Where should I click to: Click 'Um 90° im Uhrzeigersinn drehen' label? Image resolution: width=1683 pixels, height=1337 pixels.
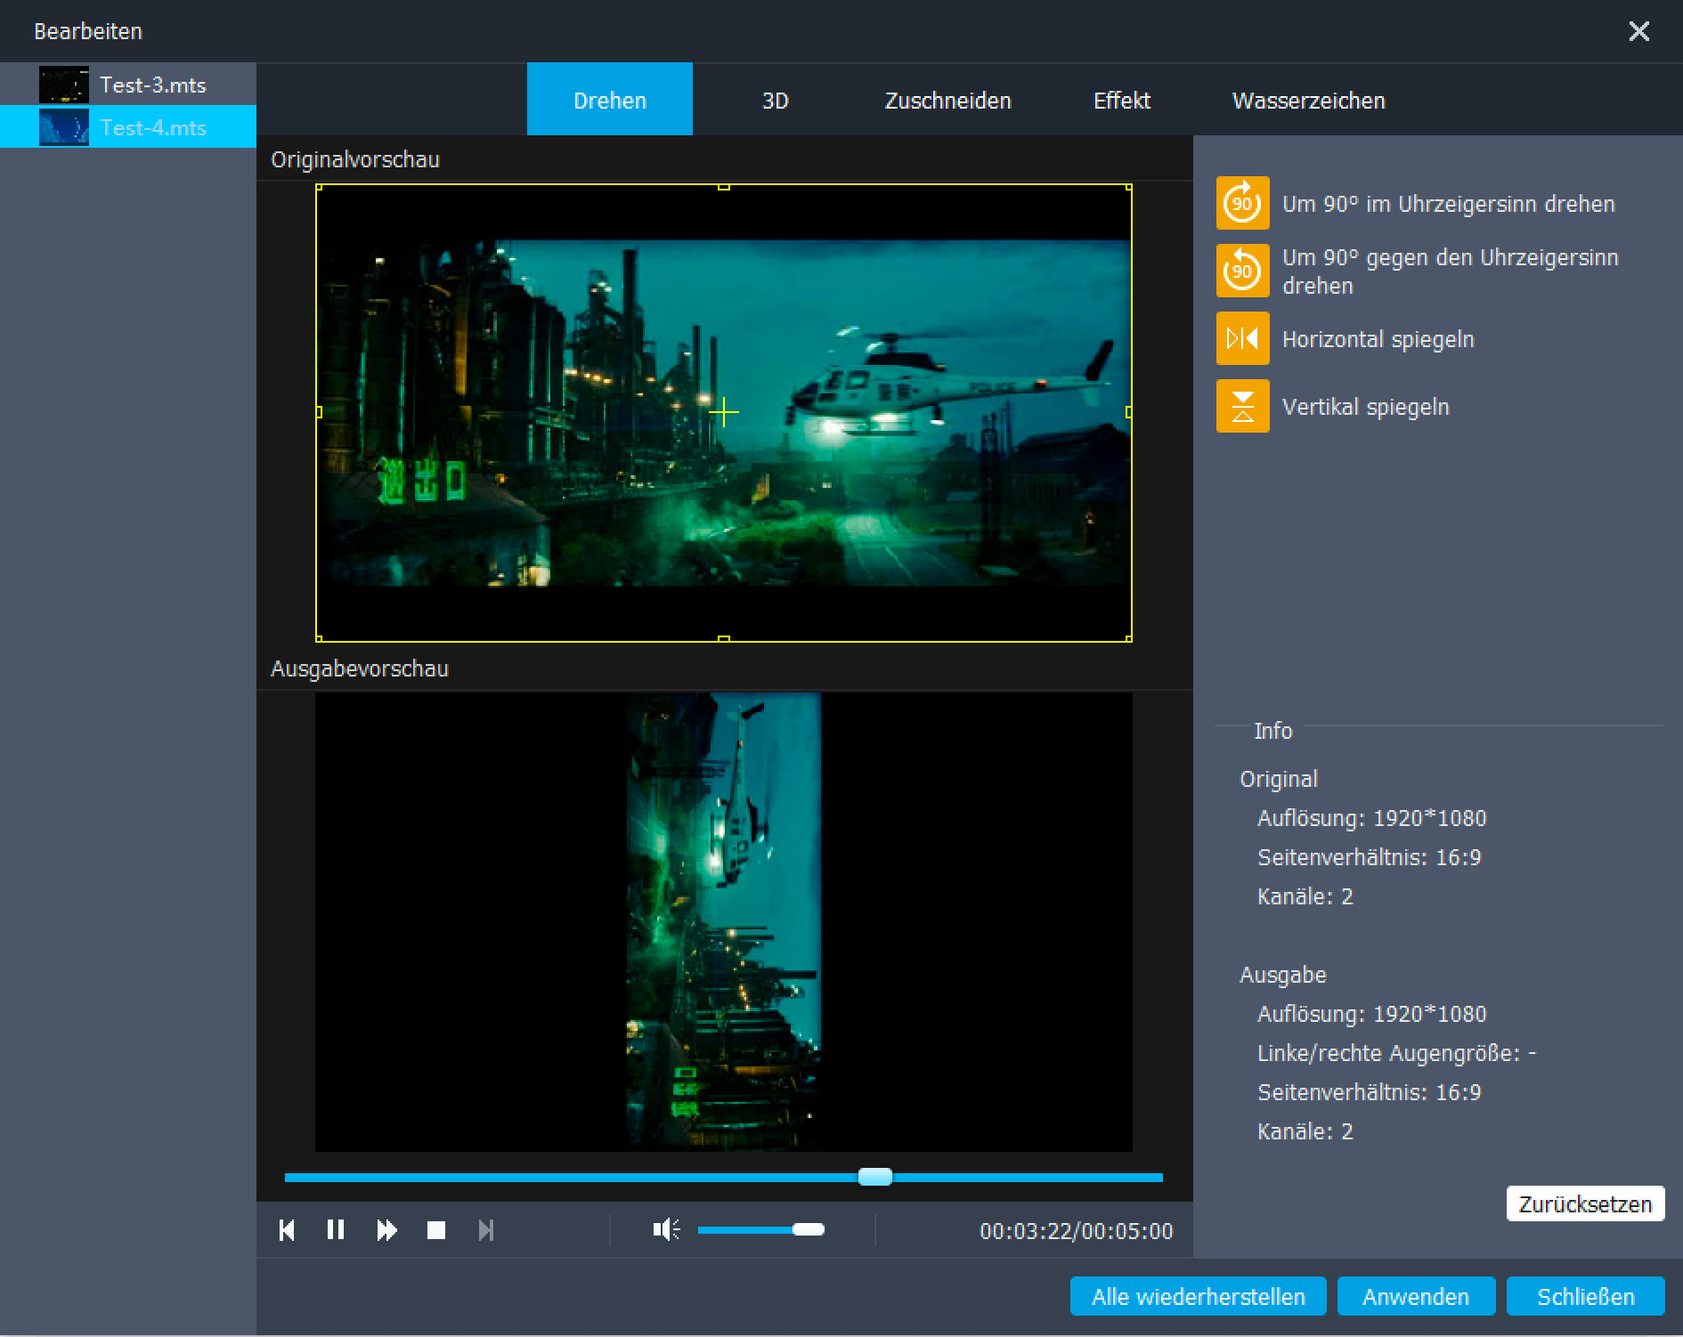[x=1448, y=204]
